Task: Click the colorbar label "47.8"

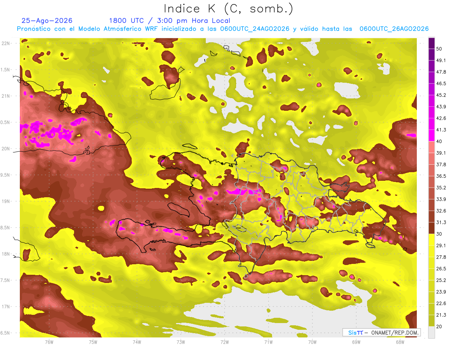Action: [441, 72]
